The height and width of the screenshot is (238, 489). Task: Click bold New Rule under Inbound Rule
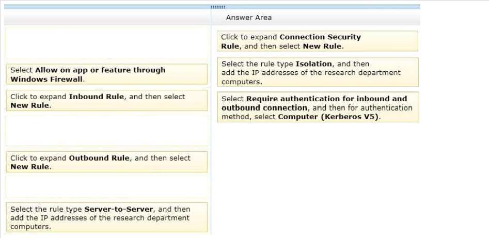pyautogui.click(x=29, y=105)
